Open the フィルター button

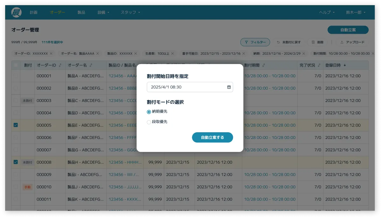255,42
